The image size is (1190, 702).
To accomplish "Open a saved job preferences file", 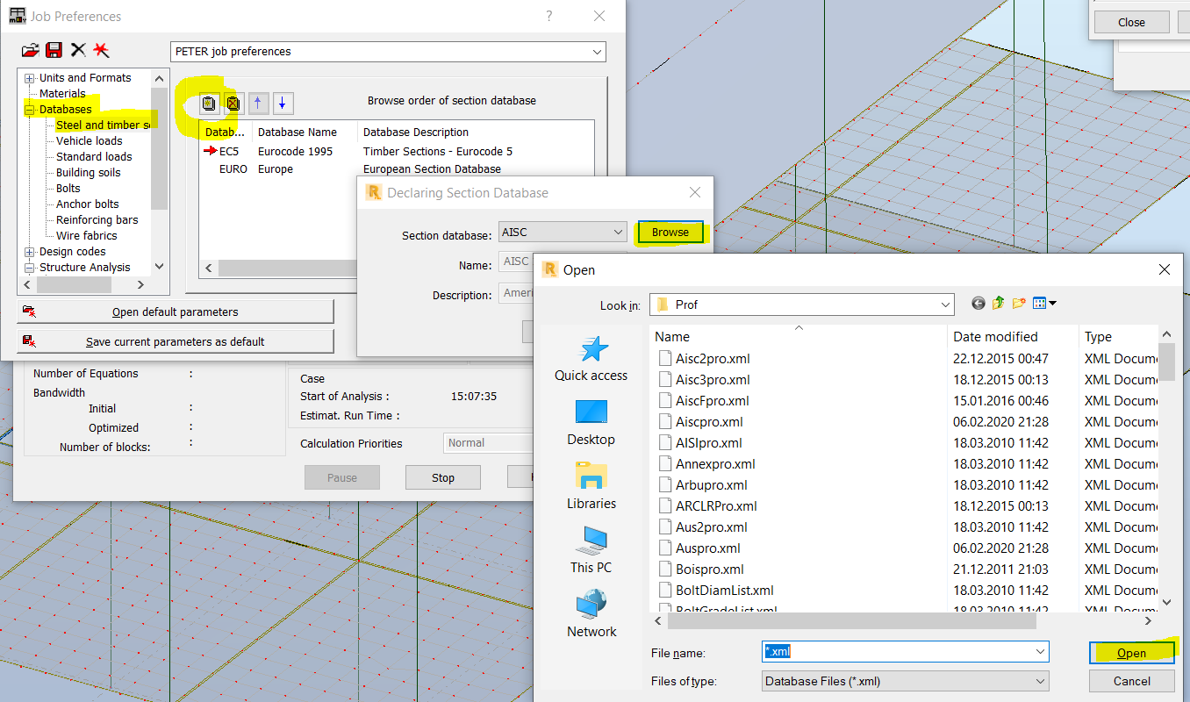I will [x=30, y=50].
